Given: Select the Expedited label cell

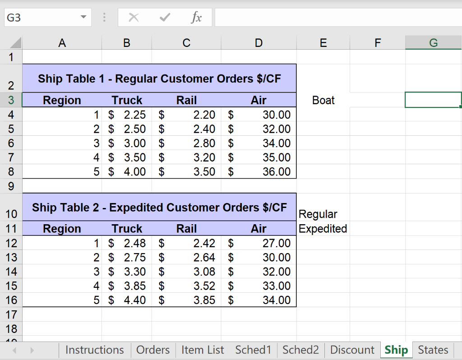Looking at the screenshot, I should (x=323, y=229).
